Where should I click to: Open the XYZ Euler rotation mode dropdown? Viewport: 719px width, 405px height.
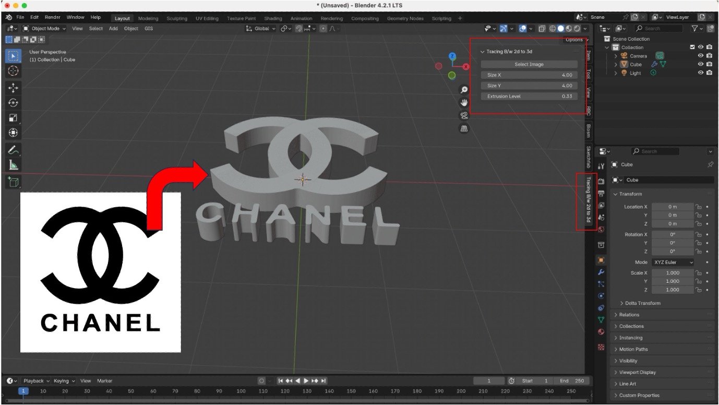[x=673, y=262]
